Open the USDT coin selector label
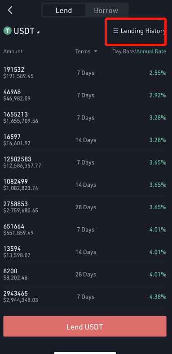The width and height of the screenshot is (172, 354). pyautogui.click(x=24, y=31)
